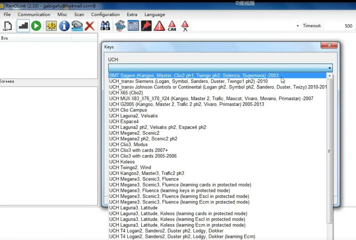Select UCH X65 (Clio2)
This screenshot has height=240, width=356.
pyautogui.click(x=217, y=93)
